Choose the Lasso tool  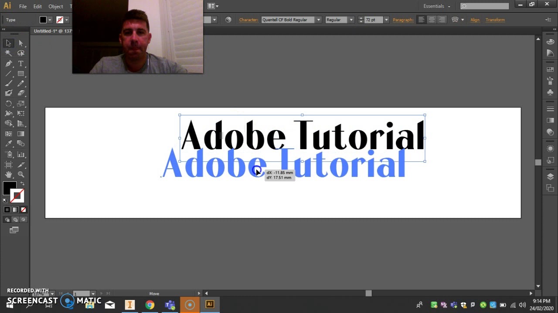click(x=21, y=53)
